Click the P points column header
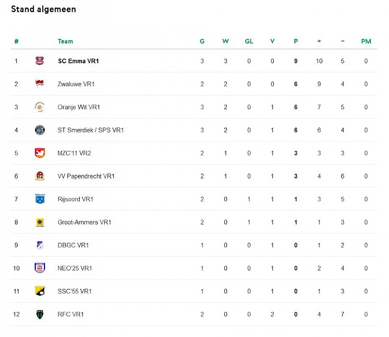Viewport: 389px width, 337px height. 296,41
